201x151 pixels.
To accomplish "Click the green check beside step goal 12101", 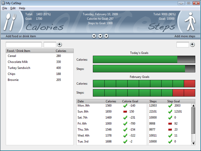I will click(170, 112).
